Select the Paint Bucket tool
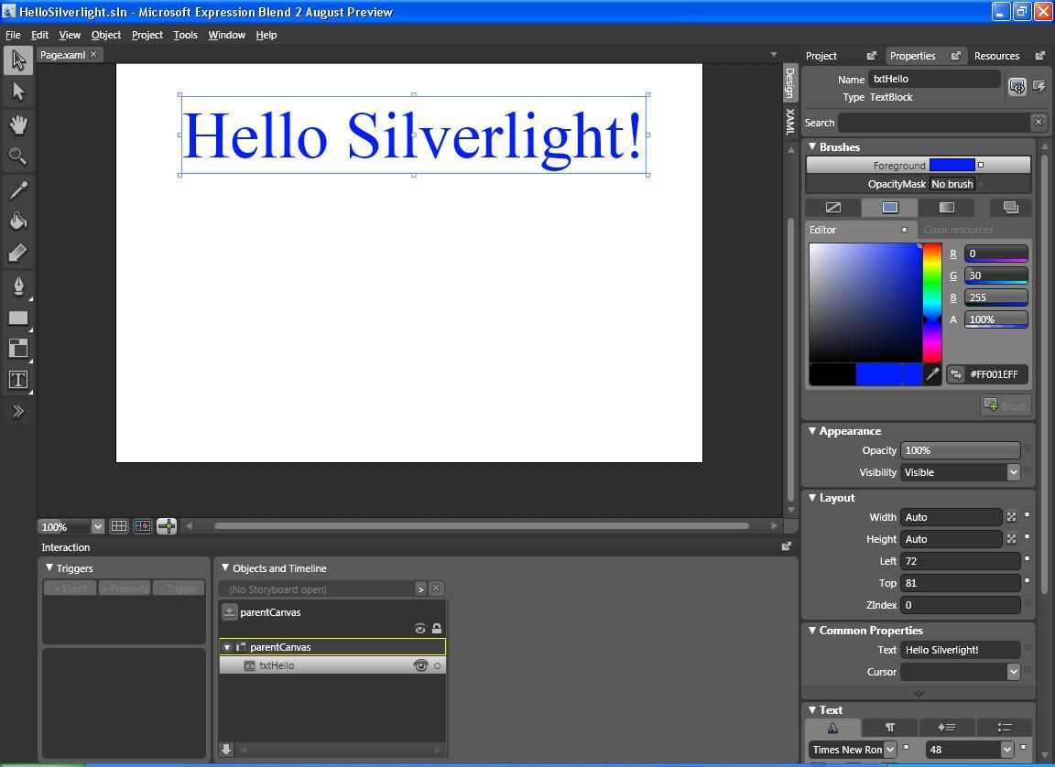Viewport: 1055px width, 767px height. 18,221
